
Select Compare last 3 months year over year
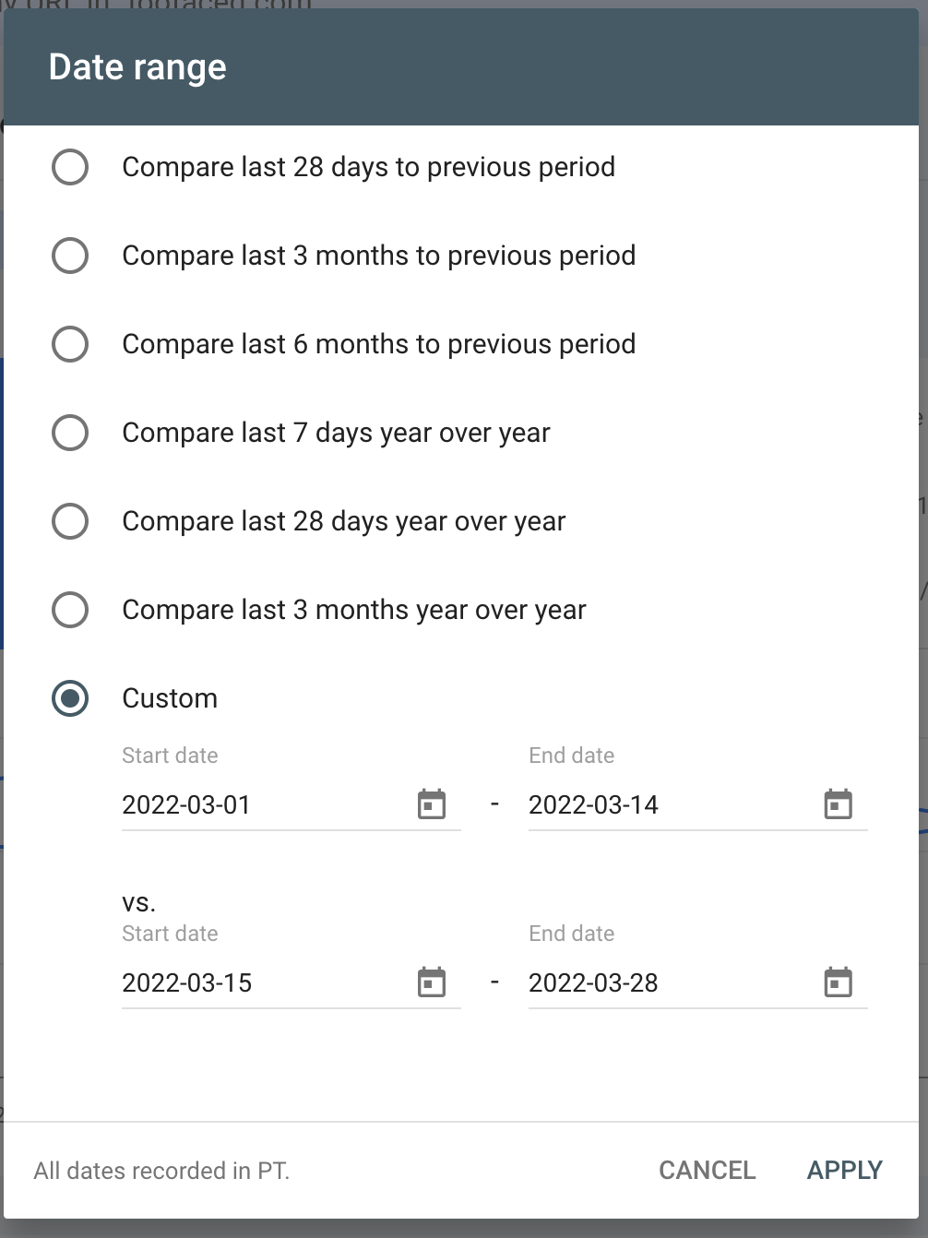[x=70, y=610]
